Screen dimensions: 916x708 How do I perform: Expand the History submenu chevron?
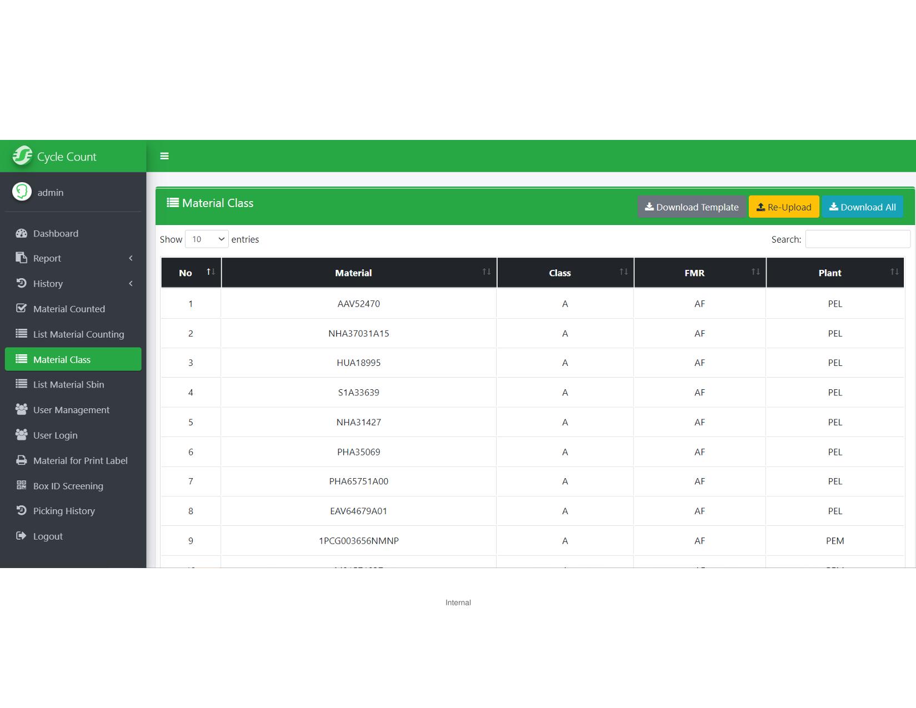click(131, 284)
